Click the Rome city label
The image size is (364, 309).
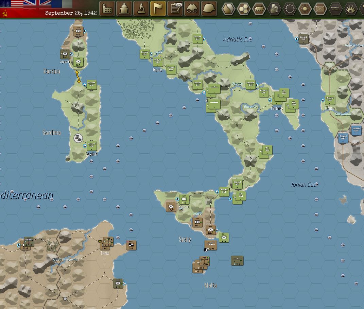[158, 70]
